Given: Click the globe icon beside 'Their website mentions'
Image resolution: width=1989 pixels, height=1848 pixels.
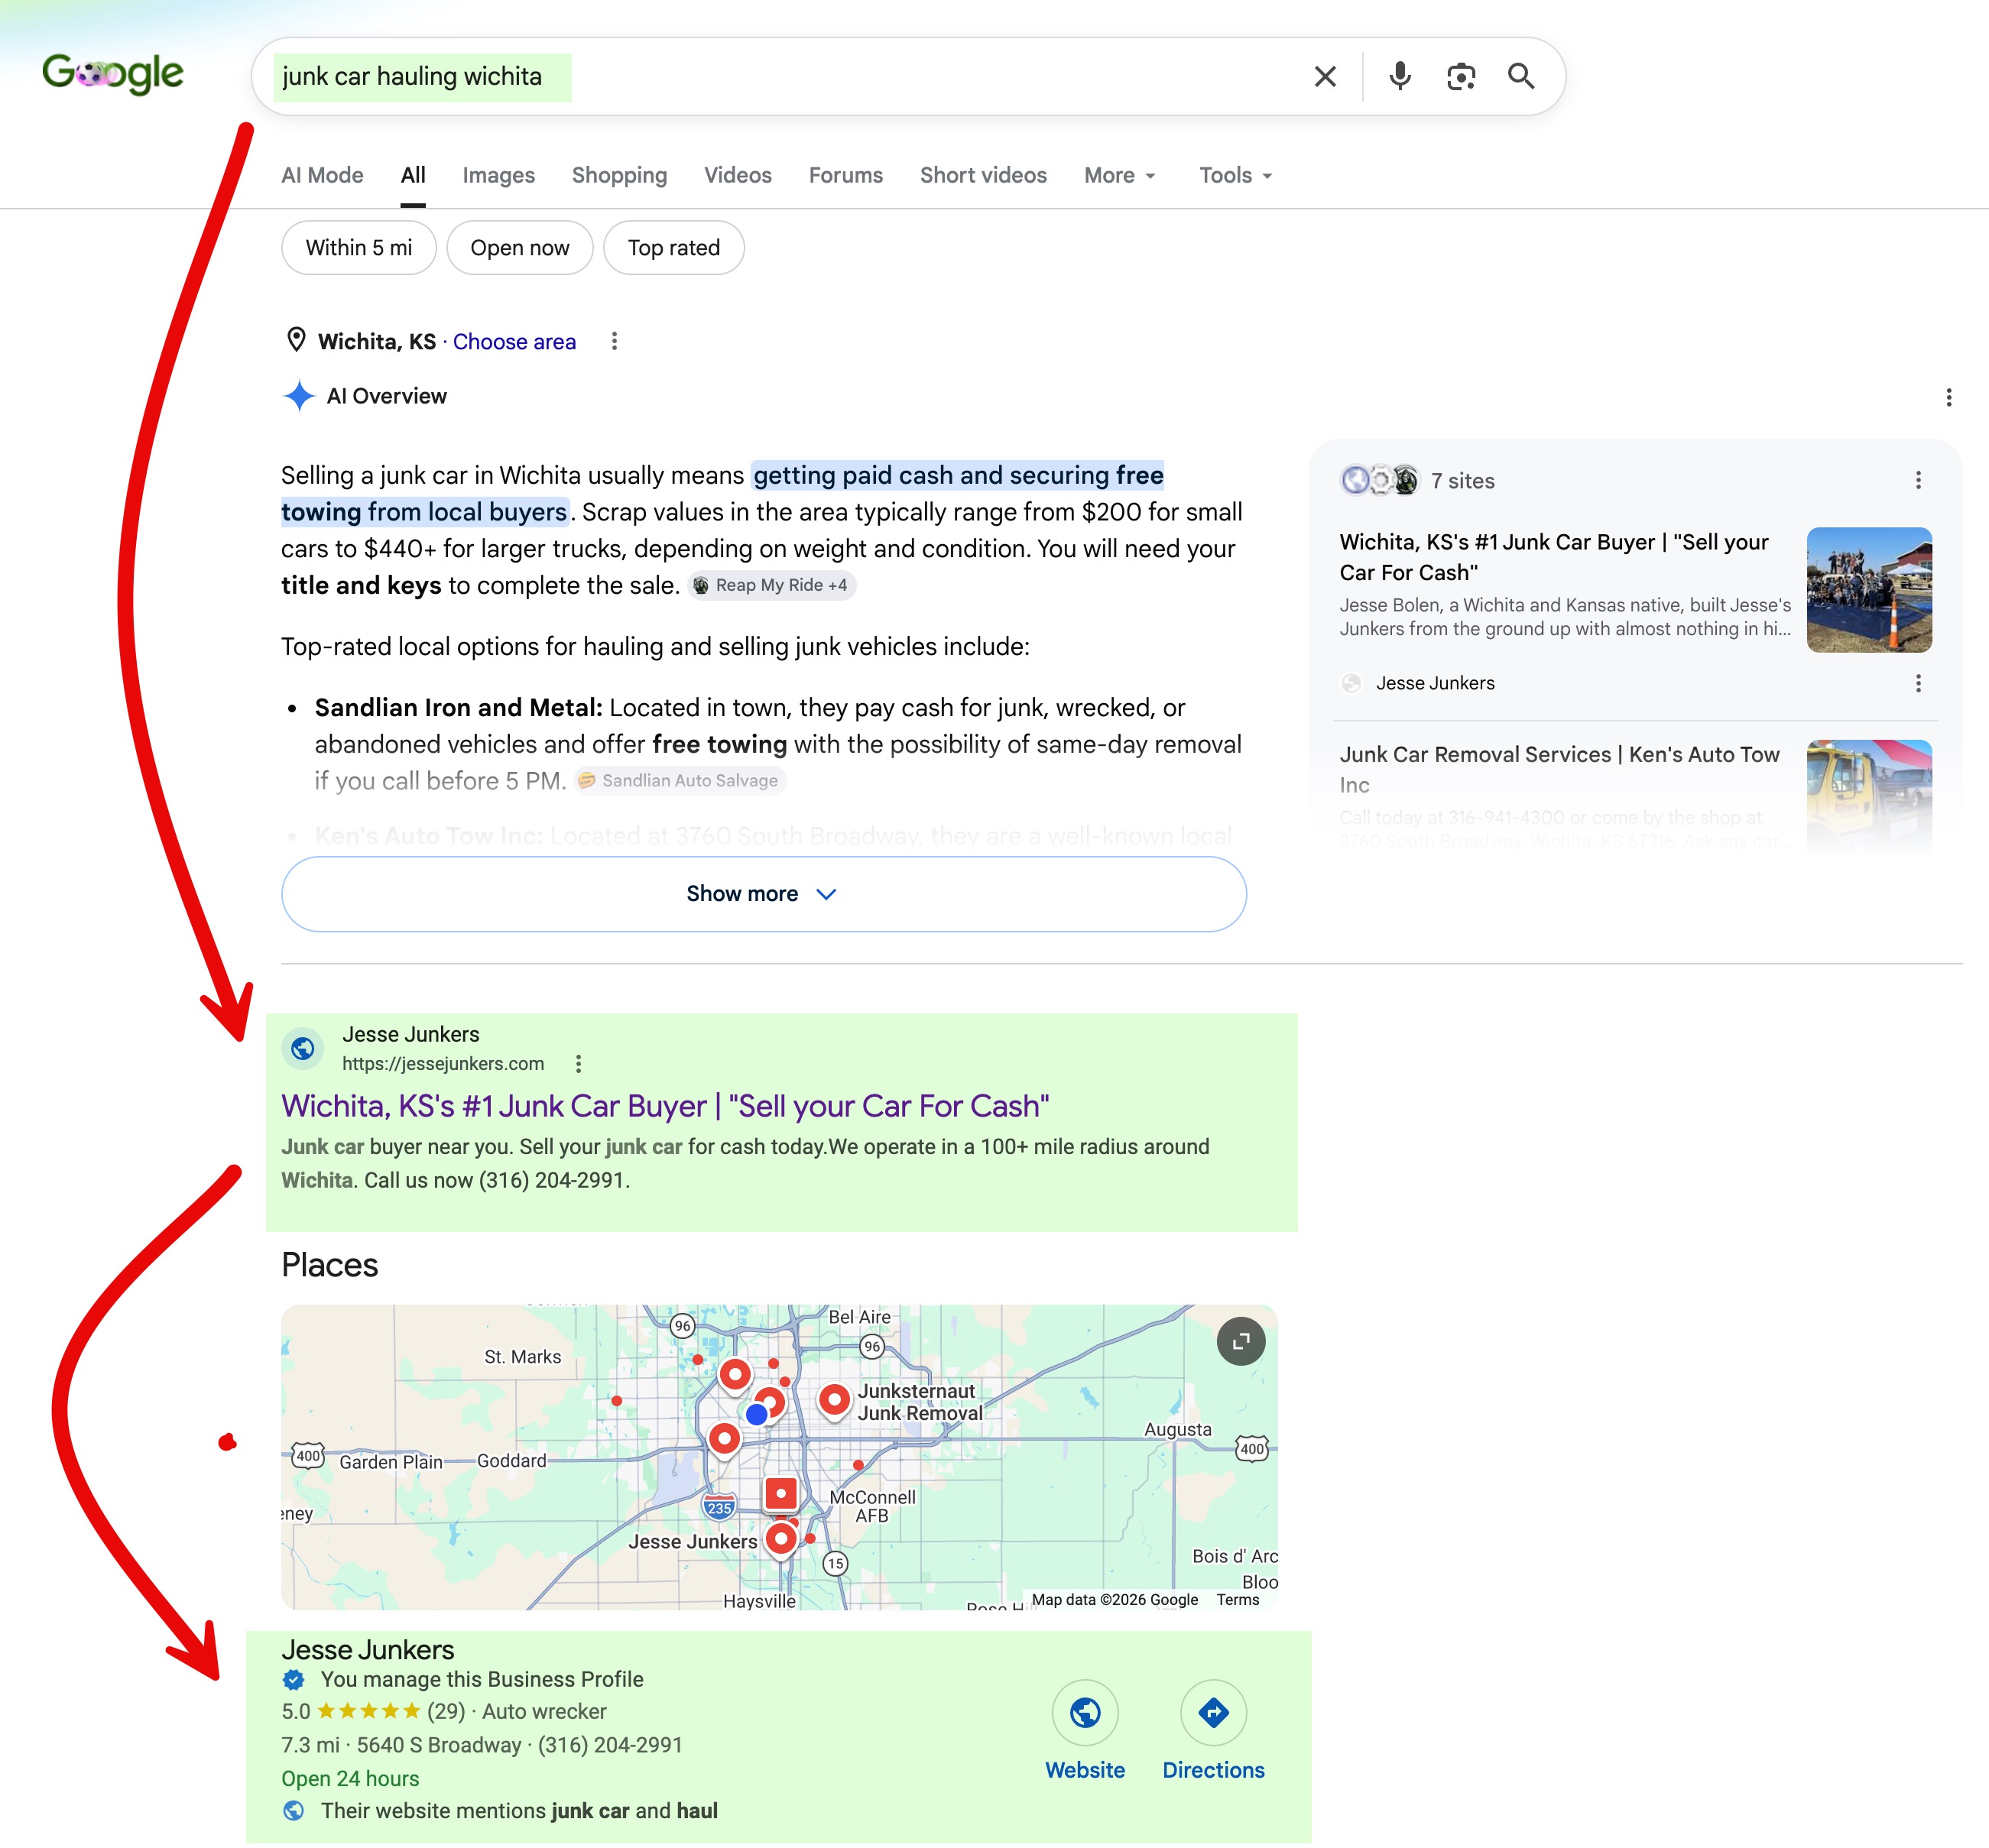Looking at the screenshot, I should [293, 1811].
